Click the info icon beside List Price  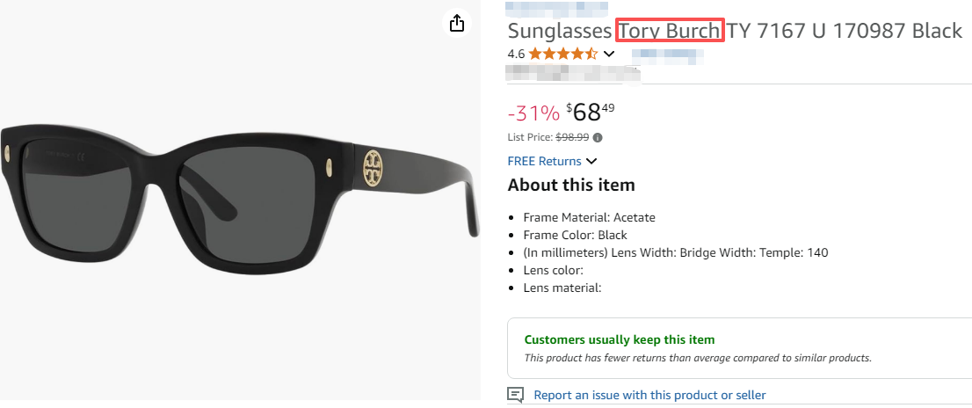pos(598,137)
